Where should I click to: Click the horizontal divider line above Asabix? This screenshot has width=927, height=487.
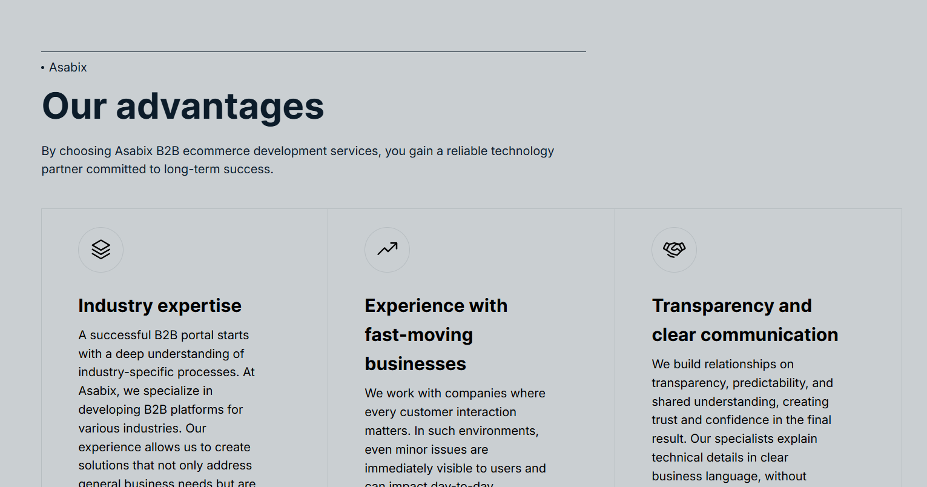313,51
